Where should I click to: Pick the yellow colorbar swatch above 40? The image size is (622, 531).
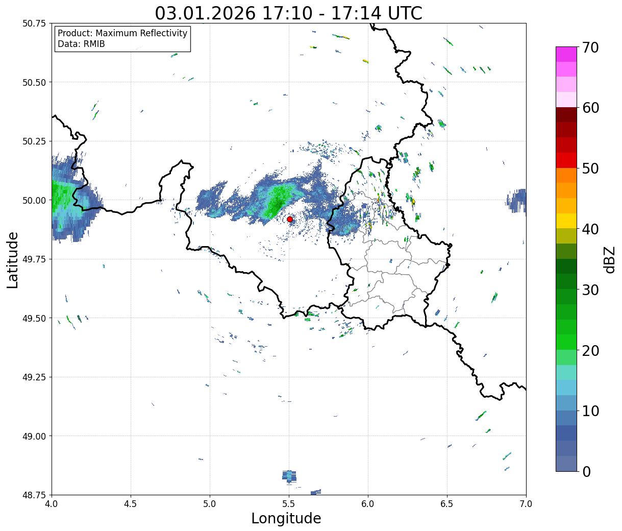pos(566,221)
